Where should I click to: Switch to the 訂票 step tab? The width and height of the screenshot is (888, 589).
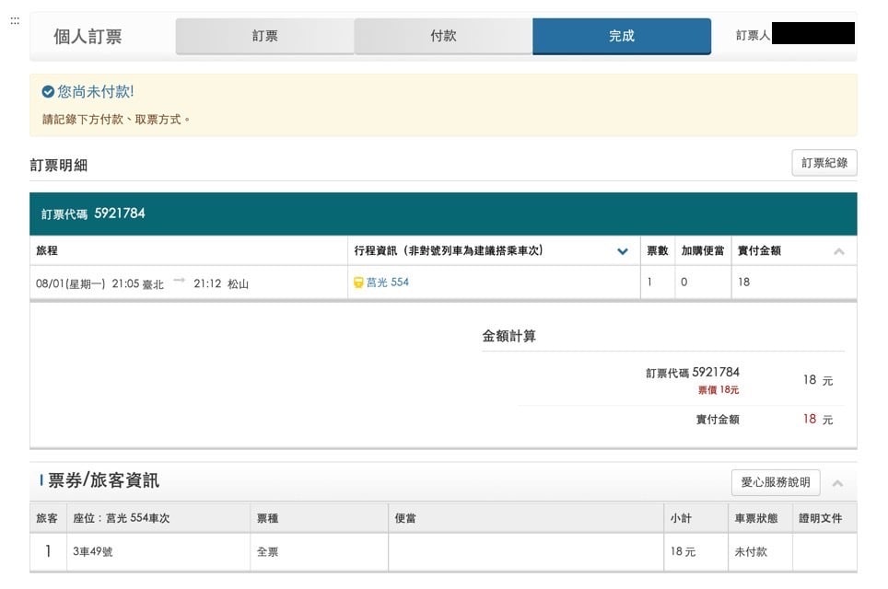[265, 36]
